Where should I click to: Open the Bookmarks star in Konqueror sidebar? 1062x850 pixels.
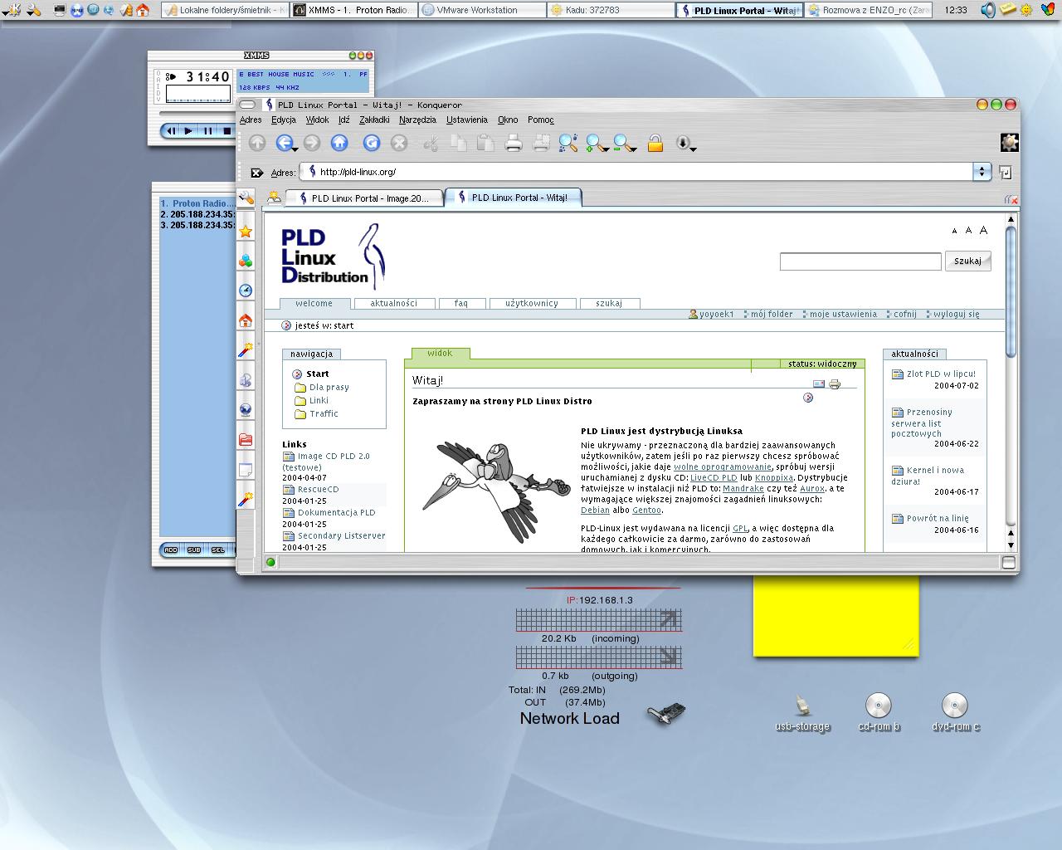246,232
